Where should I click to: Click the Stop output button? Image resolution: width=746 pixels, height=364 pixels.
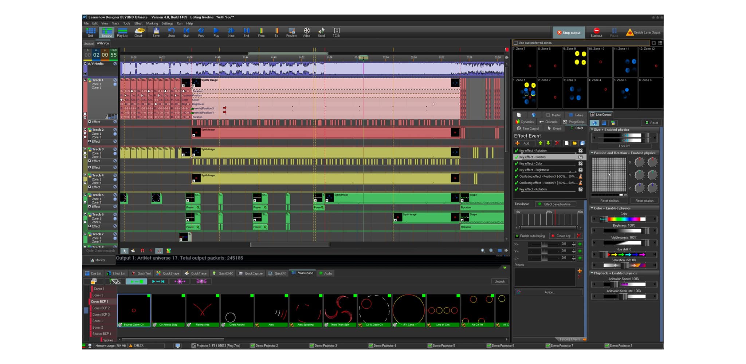(569, 33)
